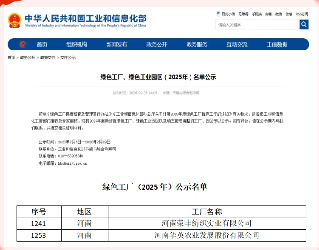Go to 文件公示 in the breadcrumb
The image size is (319, 250).
68,58
